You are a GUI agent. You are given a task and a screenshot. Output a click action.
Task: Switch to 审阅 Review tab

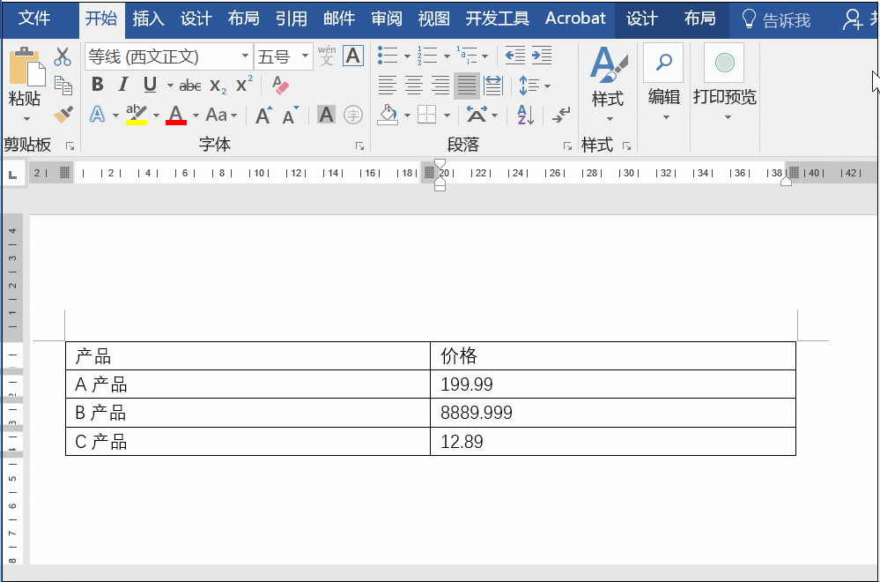[387, 19]
